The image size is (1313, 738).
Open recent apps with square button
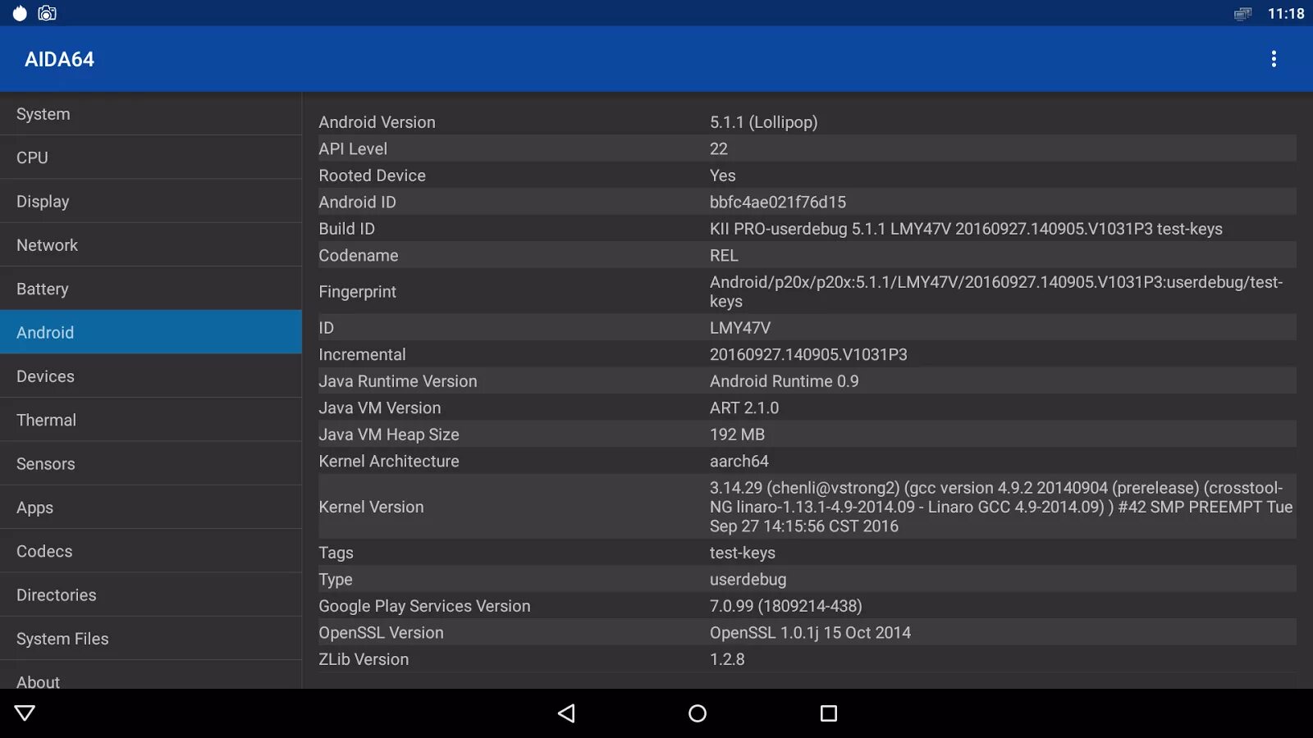coord(829,713)
